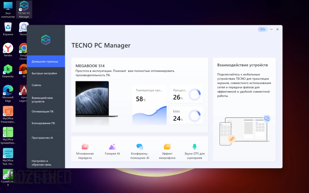Launch Галерея AI from the feature row
This screenshot has width=309, height=193.
coord(112,147)
